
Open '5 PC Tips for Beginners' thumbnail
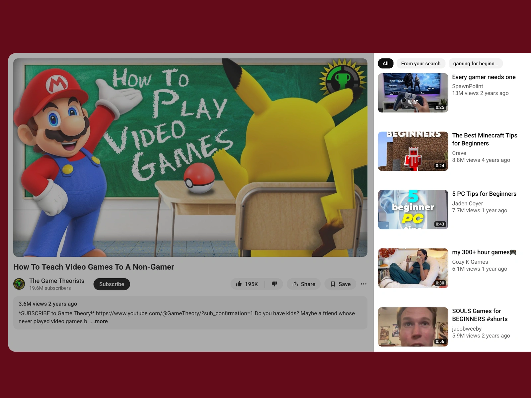pyautogui.click(x=413, y=210)
